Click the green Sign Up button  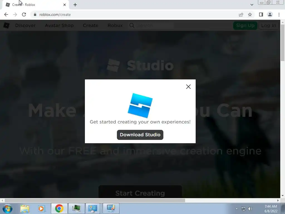245,25
